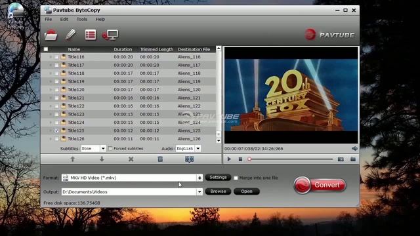Click the Pavtube logo at top right

329,35
